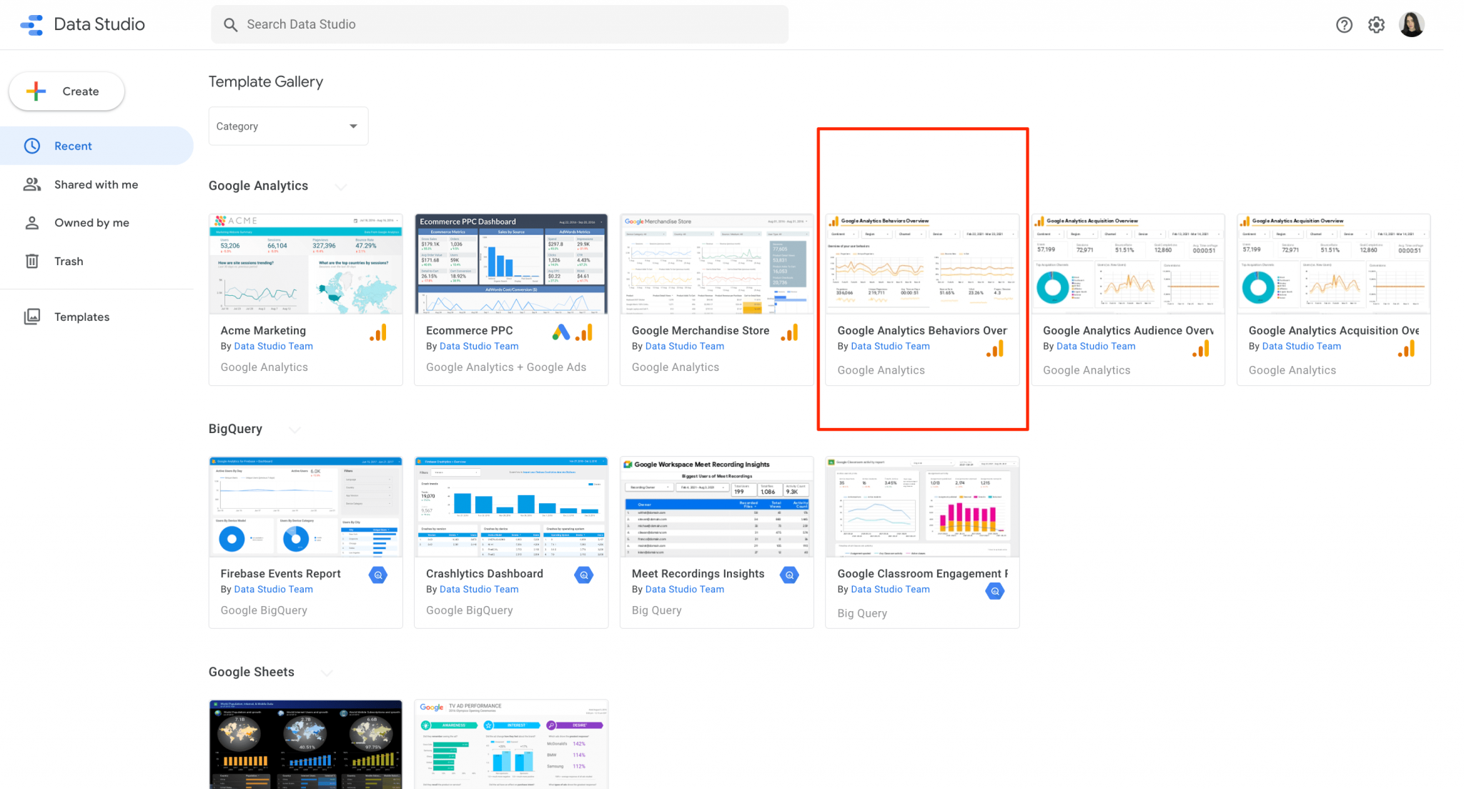Collapse the Google Analytics section
Image resolution: width=1464 pixels, height=789 pixels.
[x=340, y=187]
